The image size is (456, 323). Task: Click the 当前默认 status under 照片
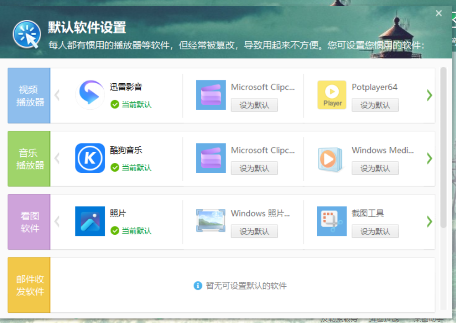[136, 231]
